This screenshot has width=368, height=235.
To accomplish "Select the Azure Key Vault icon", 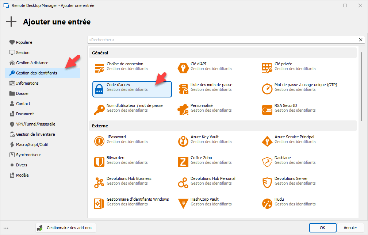I will [183, 141].
